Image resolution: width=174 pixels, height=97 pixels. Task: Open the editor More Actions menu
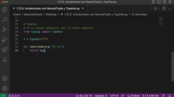pyautogui.click(x=169, y=8)
